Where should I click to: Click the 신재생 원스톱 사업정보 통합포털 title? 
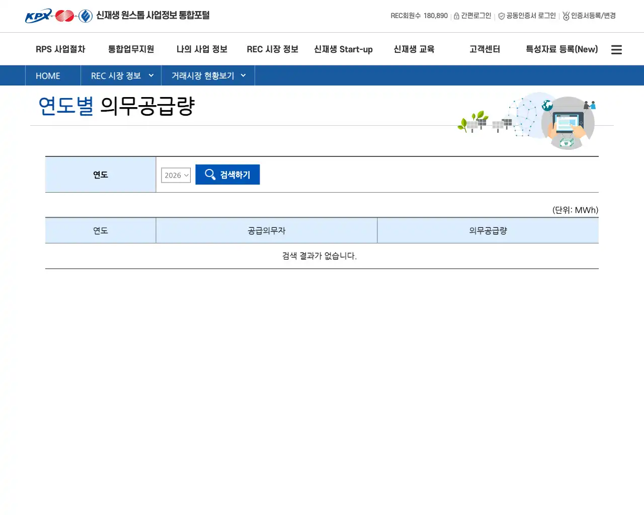[152, 16]
